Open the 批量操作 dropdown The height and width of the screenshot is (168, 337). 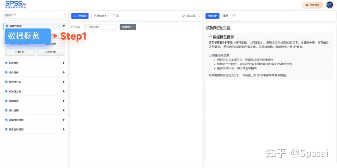(x=128, y=27)
